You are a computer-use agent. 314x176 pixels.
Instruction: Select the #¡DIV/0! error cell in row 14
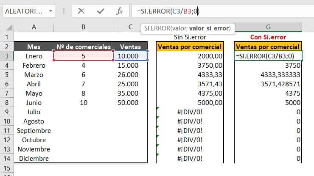[190, 158]
